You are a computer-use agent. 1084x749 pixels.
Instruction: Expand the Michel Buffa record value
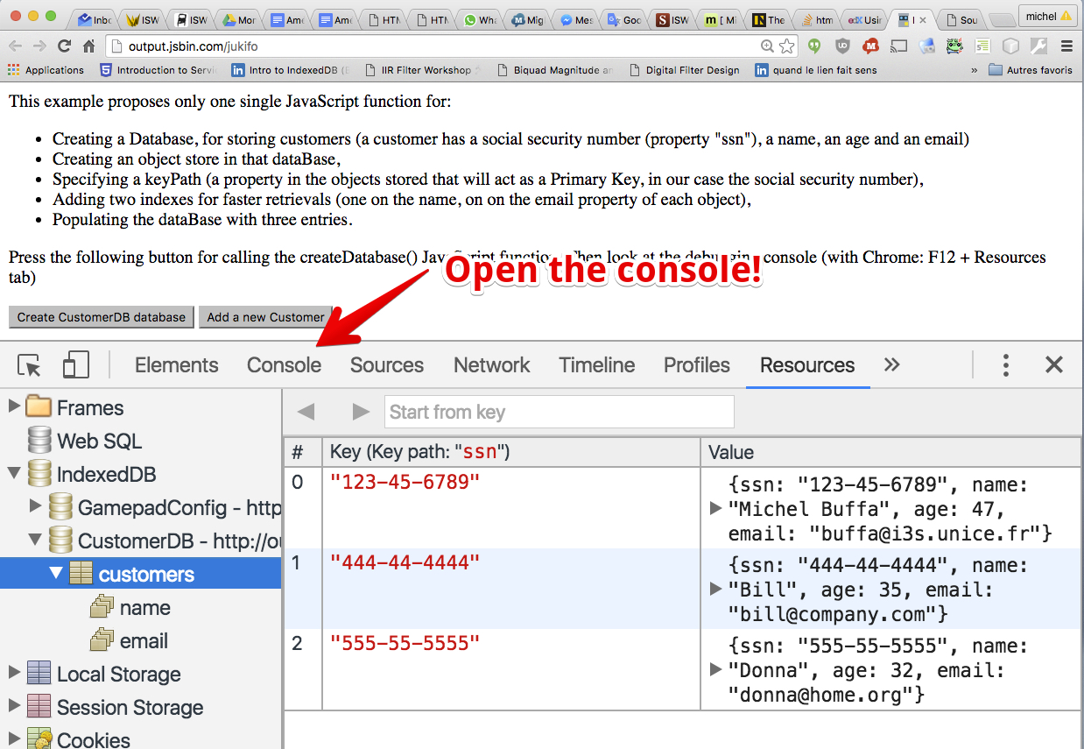coord(715,508)
